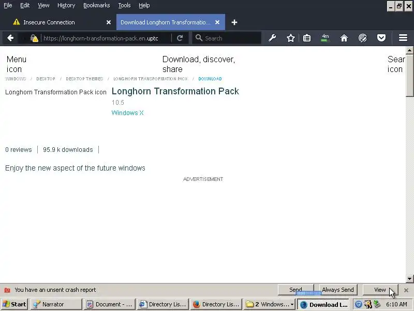Bookmark this page with the star icon
This screenshot has height=311, width=414.
pyautogui.click(x=291, y=38)
